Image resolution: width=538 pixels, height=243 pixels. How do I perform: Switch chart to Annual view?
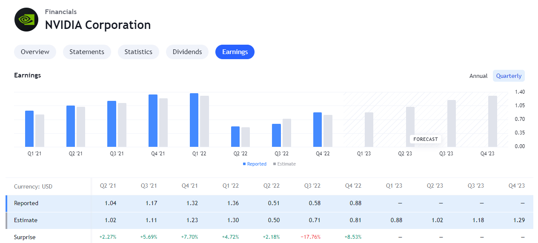[478, 76]
